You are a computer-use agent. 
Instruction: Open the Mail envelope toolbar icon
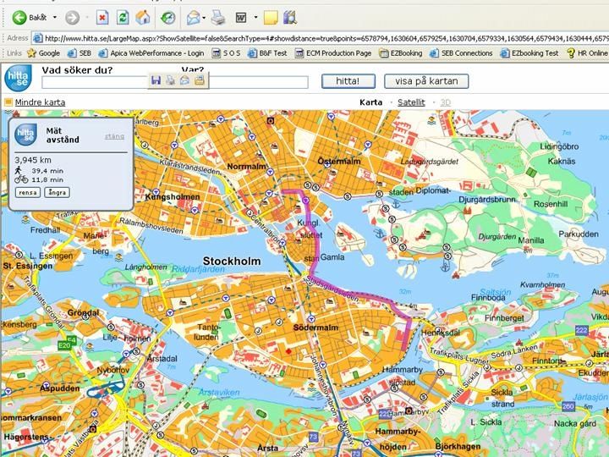click(x=193, y=18)
